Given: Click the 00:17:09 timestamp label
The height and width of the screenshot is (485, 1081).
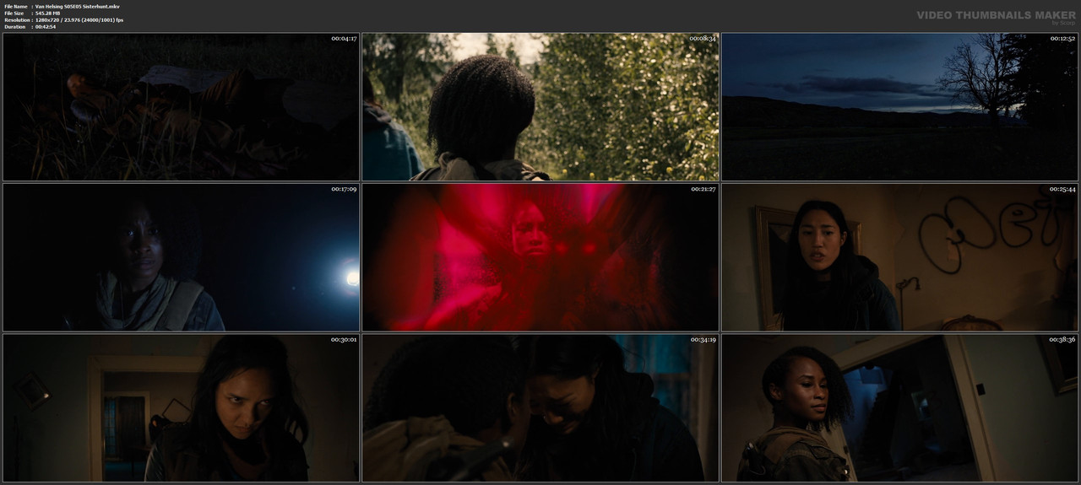Looking at the screenshot, I should tap(344, 189).
